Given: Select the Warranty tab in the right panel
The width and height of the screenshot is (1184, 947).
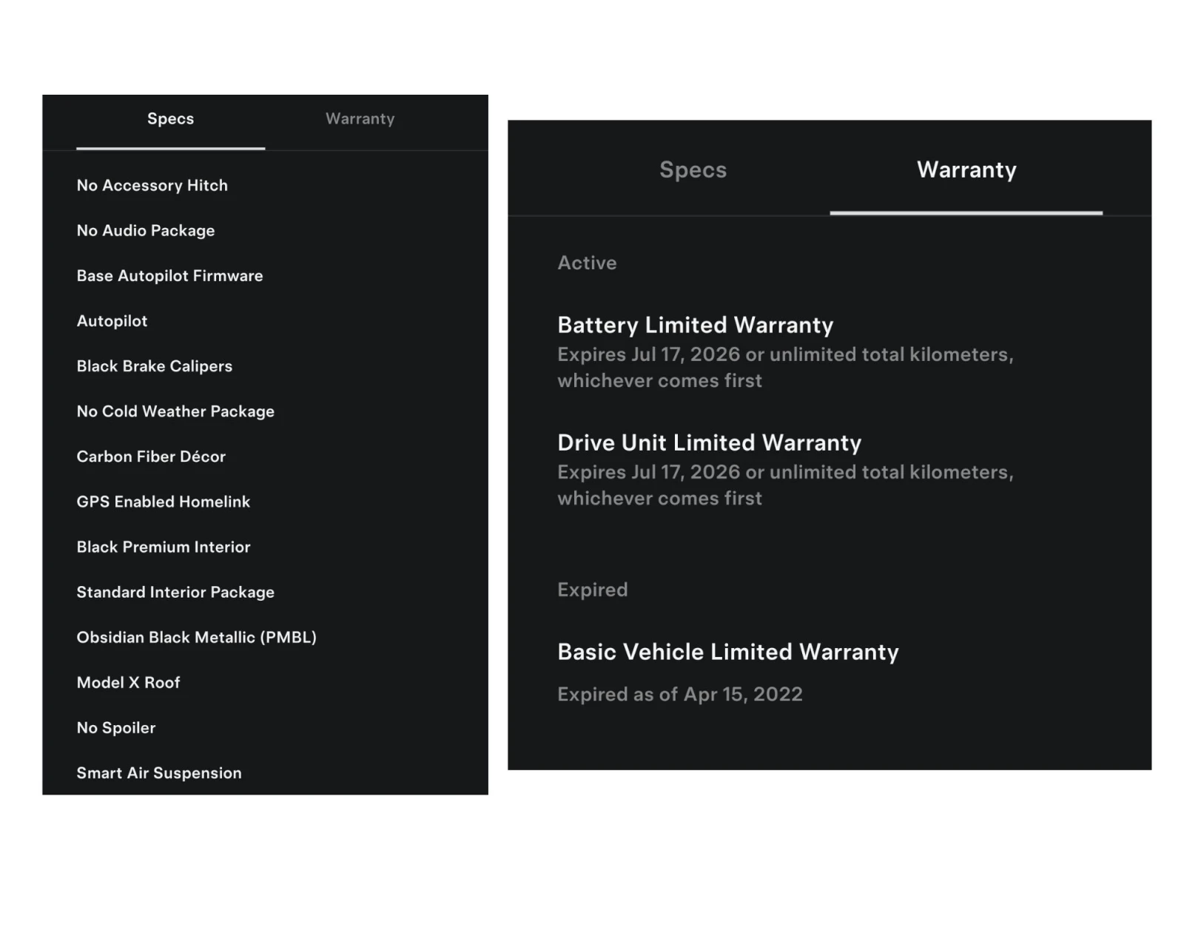Looking at the screenshot, I should tap(966, 170).
